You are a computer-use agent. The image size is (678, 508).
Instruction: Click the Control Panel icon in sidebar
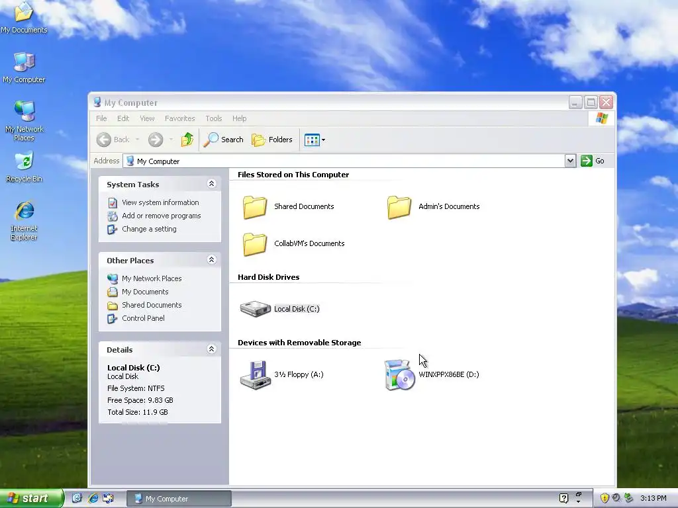(113, 318)
